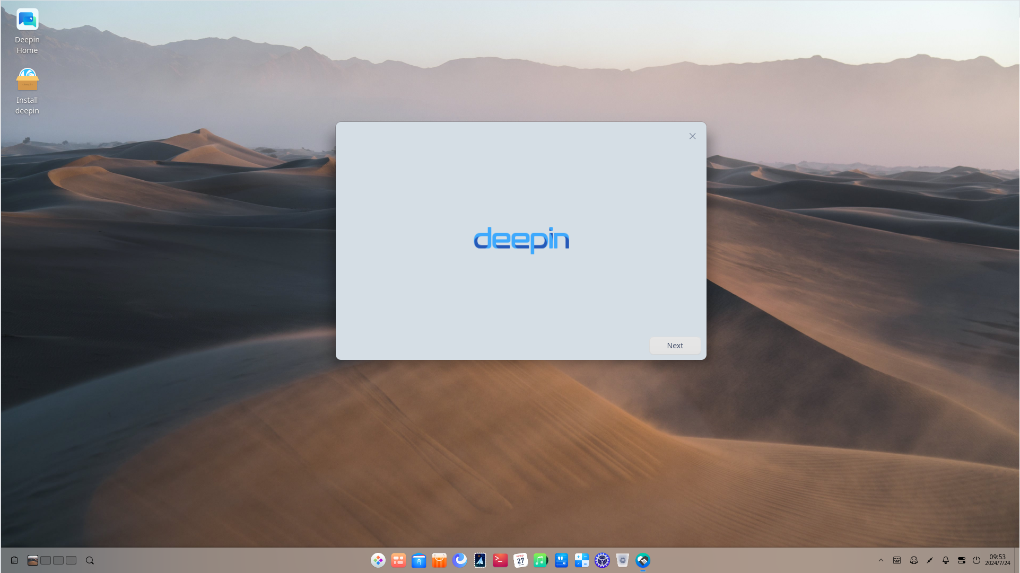Expand the hidden tray icons chevron
Image resolution: width=1020 pixels, height=573 pixels.
click(x=881, y=560)
